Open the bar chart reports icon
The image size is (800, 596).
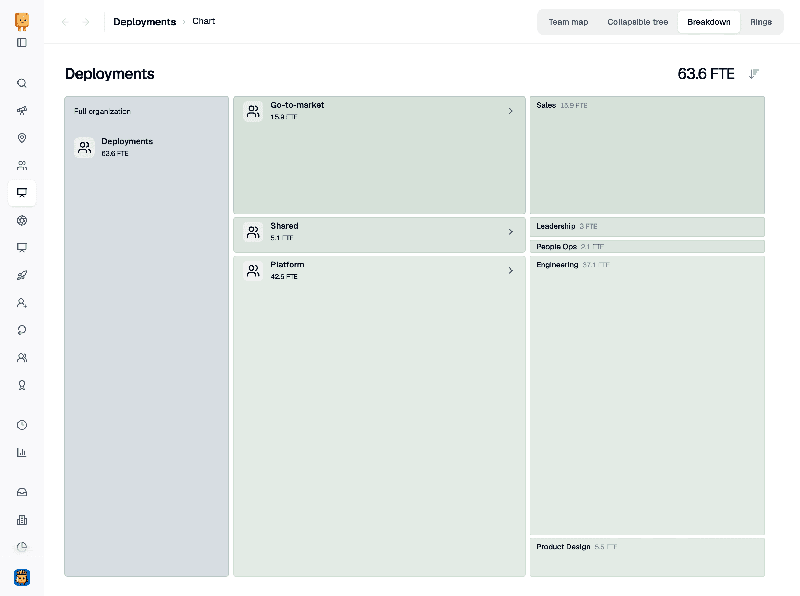point(22,452)
